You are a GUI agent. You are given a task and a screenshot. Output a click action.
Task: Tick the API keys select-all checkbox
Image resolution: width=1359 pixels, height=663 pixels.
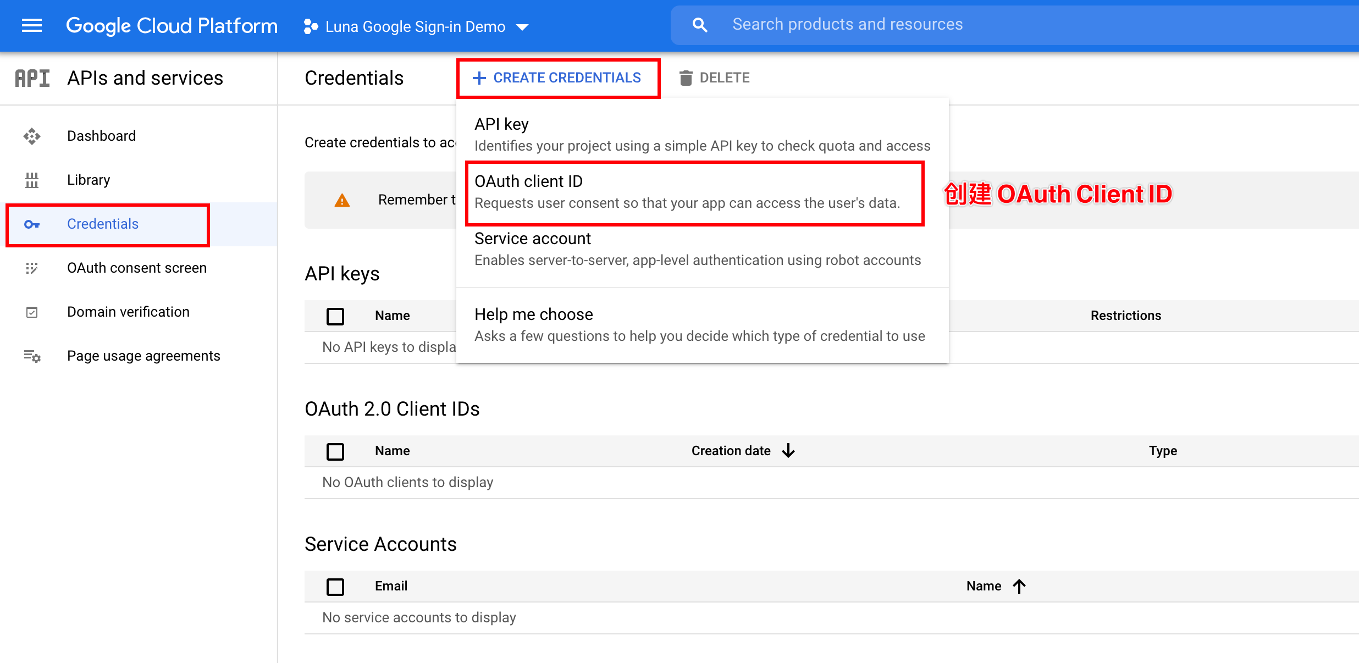tap(335, 316)
